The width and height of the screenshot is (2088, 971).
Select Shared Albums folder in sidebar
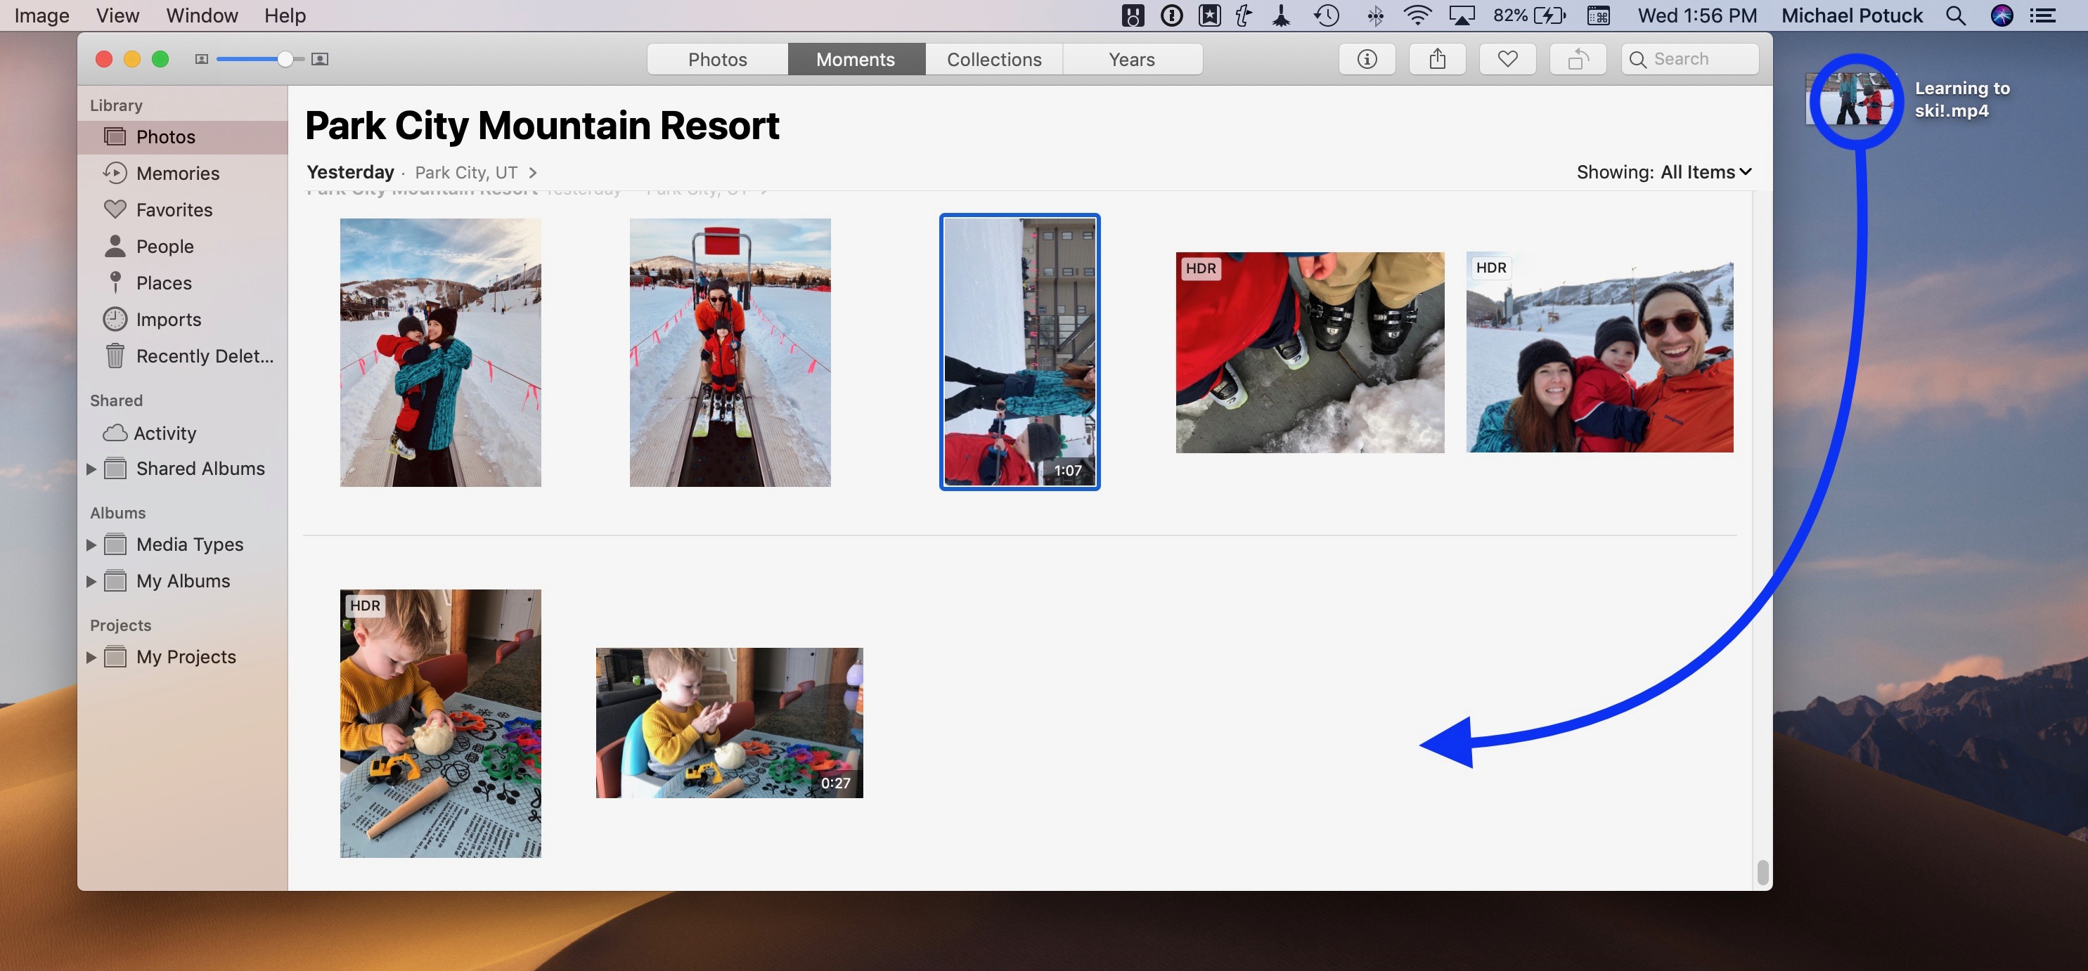(183, 469)
